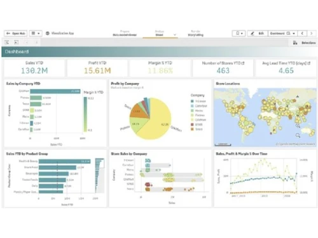Click the upper zoom magnifier on the map

[298, 126]
